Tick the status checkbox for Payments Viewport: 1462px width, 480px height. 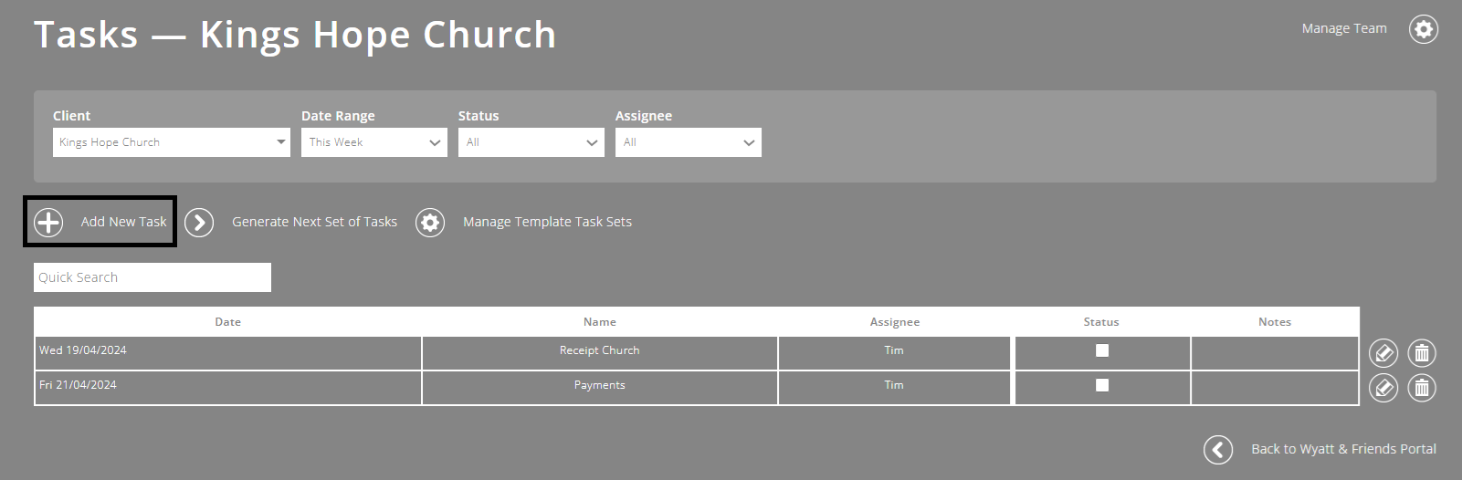(x=1102, y=385)
